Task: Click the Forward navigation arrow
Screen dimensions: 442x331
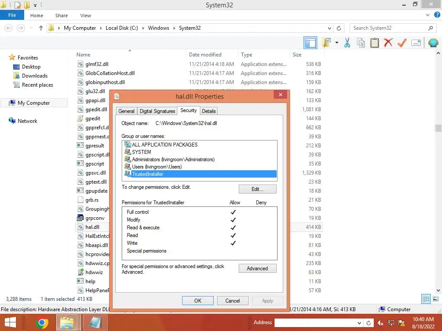Action: [x=21, y=28]
